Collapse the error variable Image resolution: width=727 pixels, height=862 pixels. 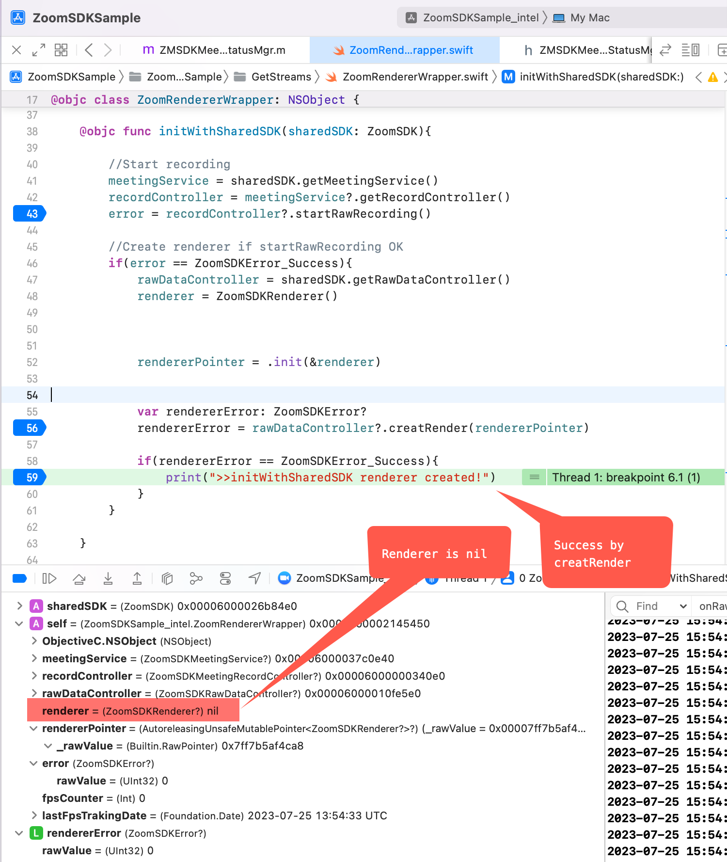tap(34, 763)
